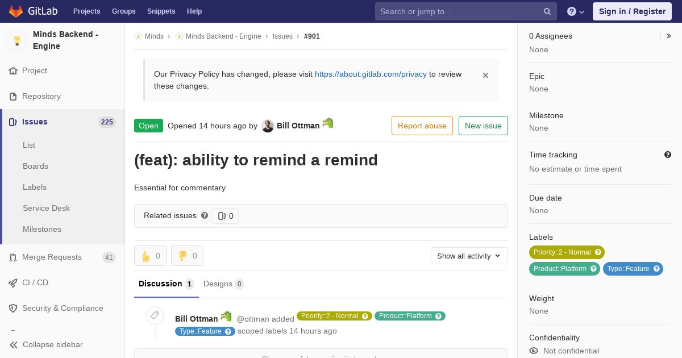The width and height of the screenshot is (682, 358).
Task: Click the Related issues help icon
Action: (205, 215)
